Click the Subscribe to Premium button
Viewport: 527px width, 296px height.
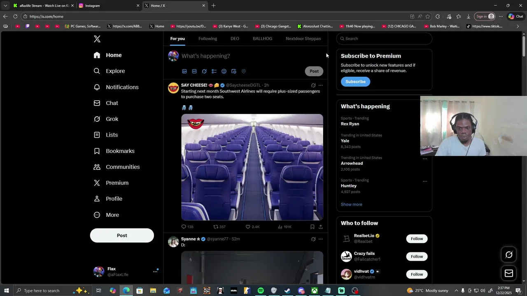click(355, 82)
